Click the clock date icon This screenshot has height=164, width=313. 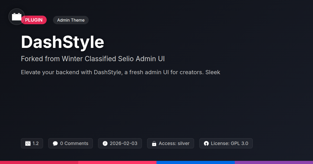point(105,143)
